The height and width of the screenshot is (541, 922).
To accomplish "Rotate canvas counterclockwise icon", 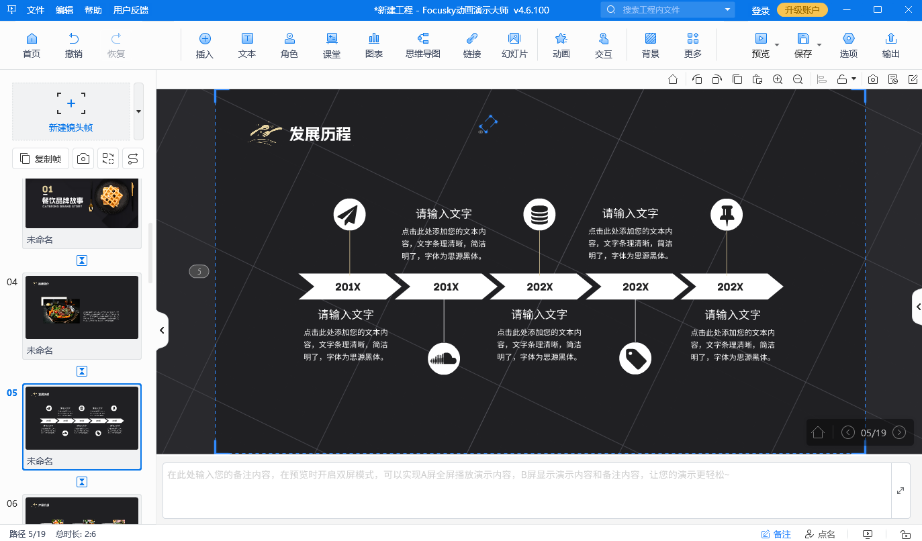I will click(x=697, y=79).
